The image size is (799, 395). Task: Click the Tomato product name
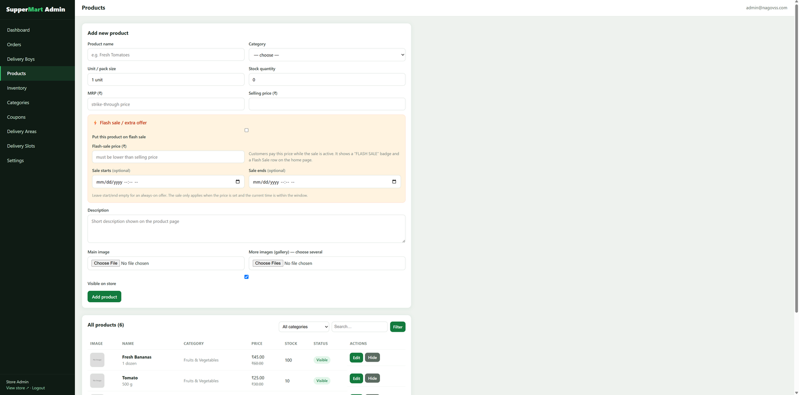(x=130, y=378)
